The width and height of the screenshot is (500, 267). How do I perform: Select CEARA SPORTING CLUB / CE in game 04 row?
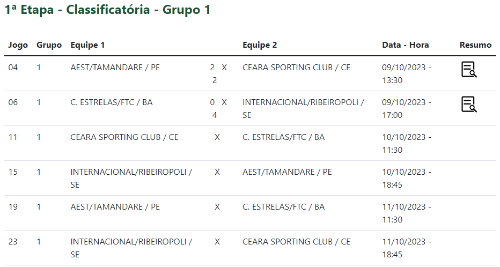click(296, 68)
